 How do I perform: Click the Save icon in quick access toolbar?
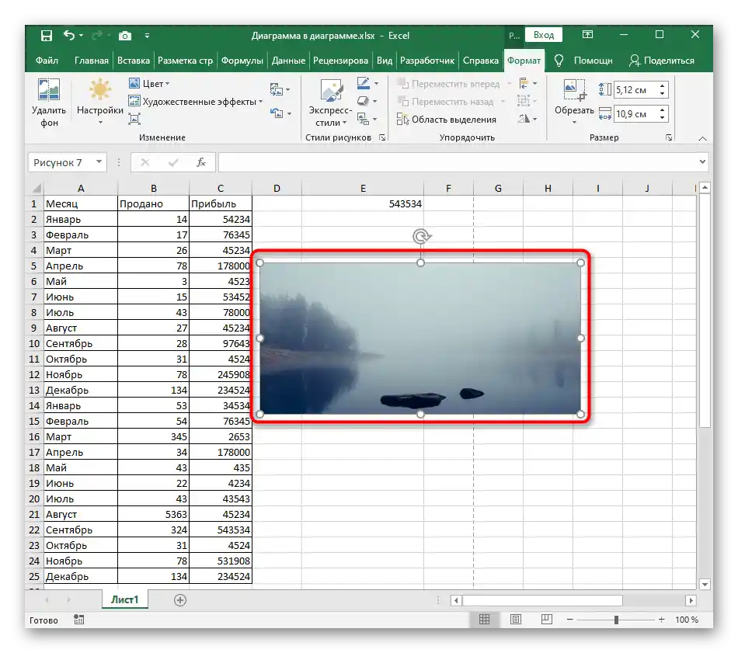(x=46, y=35)
